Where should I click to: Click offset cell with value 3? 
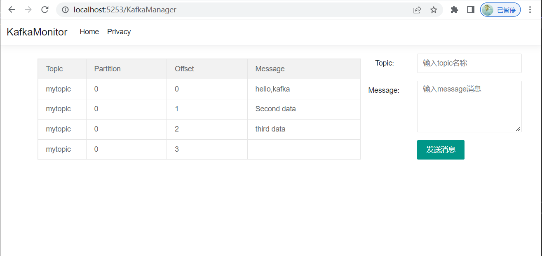coord(207,149)
